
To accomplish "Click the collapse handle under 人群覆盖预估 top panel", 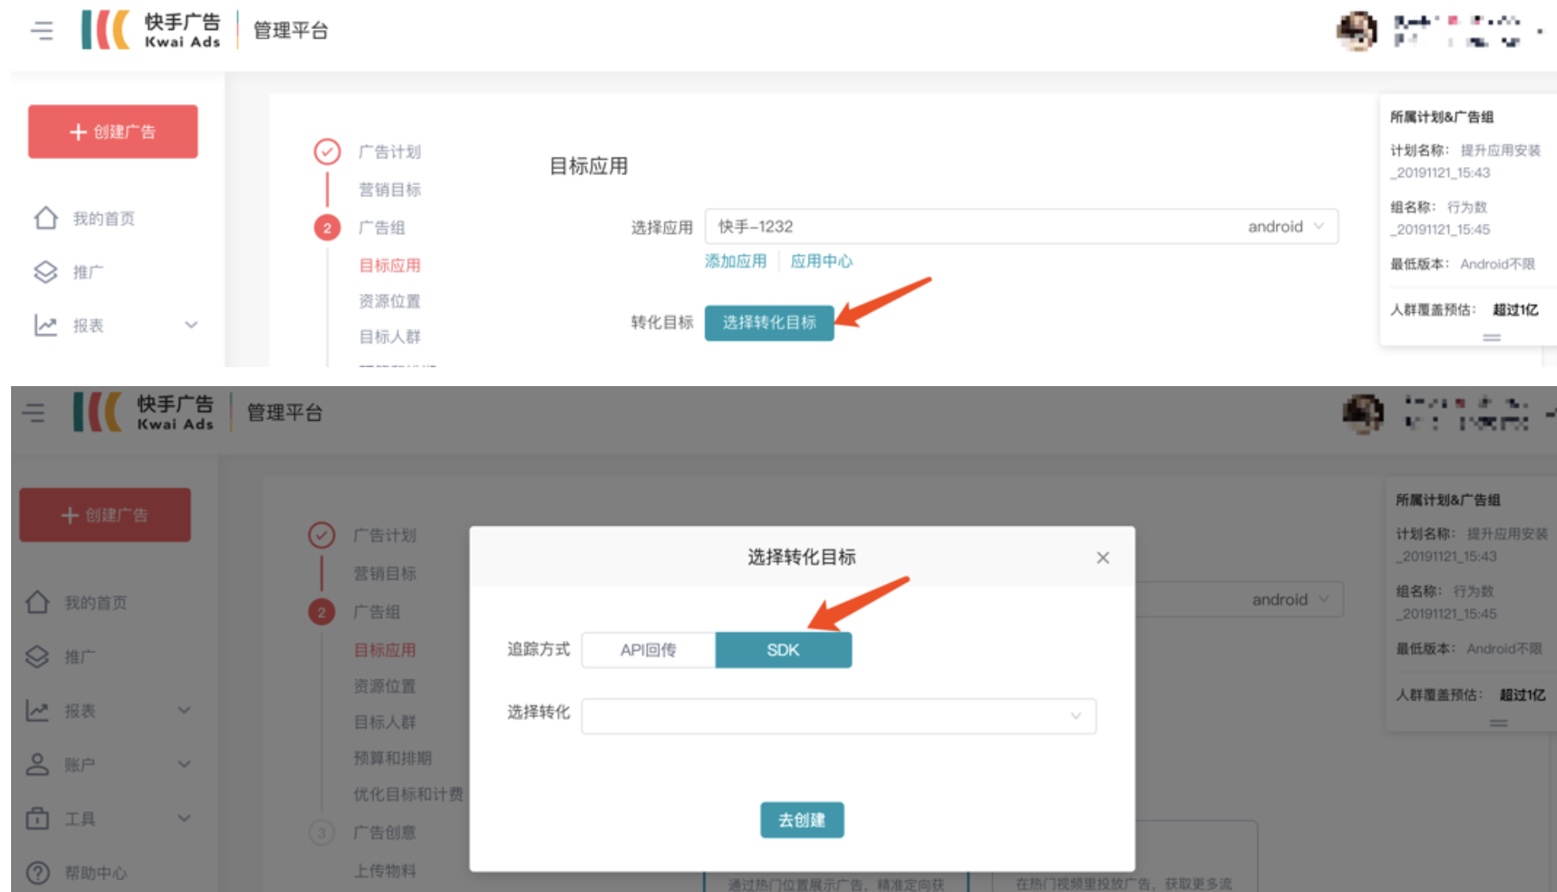I will [x=1492, y=337].
